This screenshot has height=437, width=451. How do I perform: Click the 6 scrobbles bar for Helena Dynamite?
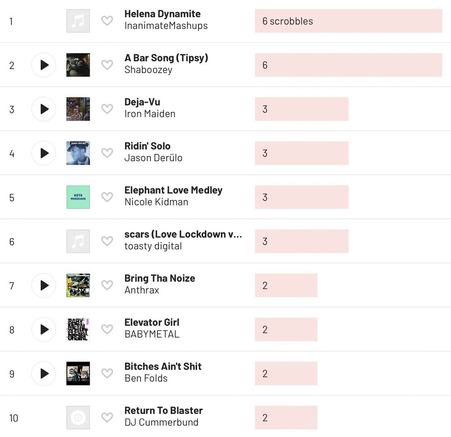pyautogui.click(x=348, y=21)
